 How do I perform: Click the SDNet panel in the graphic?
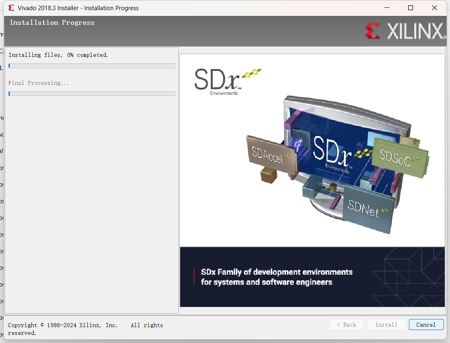click(368, 210)
